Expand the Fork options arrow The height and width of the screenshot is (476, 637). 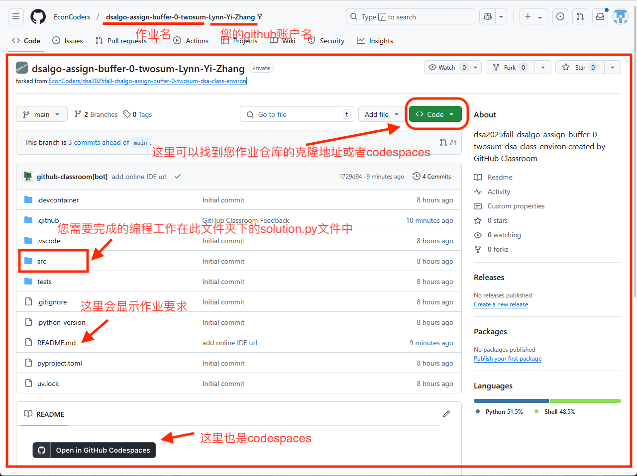tap(542, 67)
